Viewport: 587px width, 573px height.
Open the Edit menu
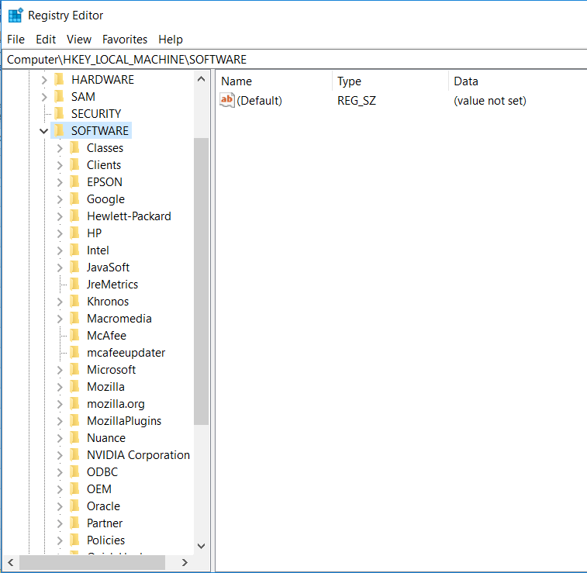tap(46, 40)
